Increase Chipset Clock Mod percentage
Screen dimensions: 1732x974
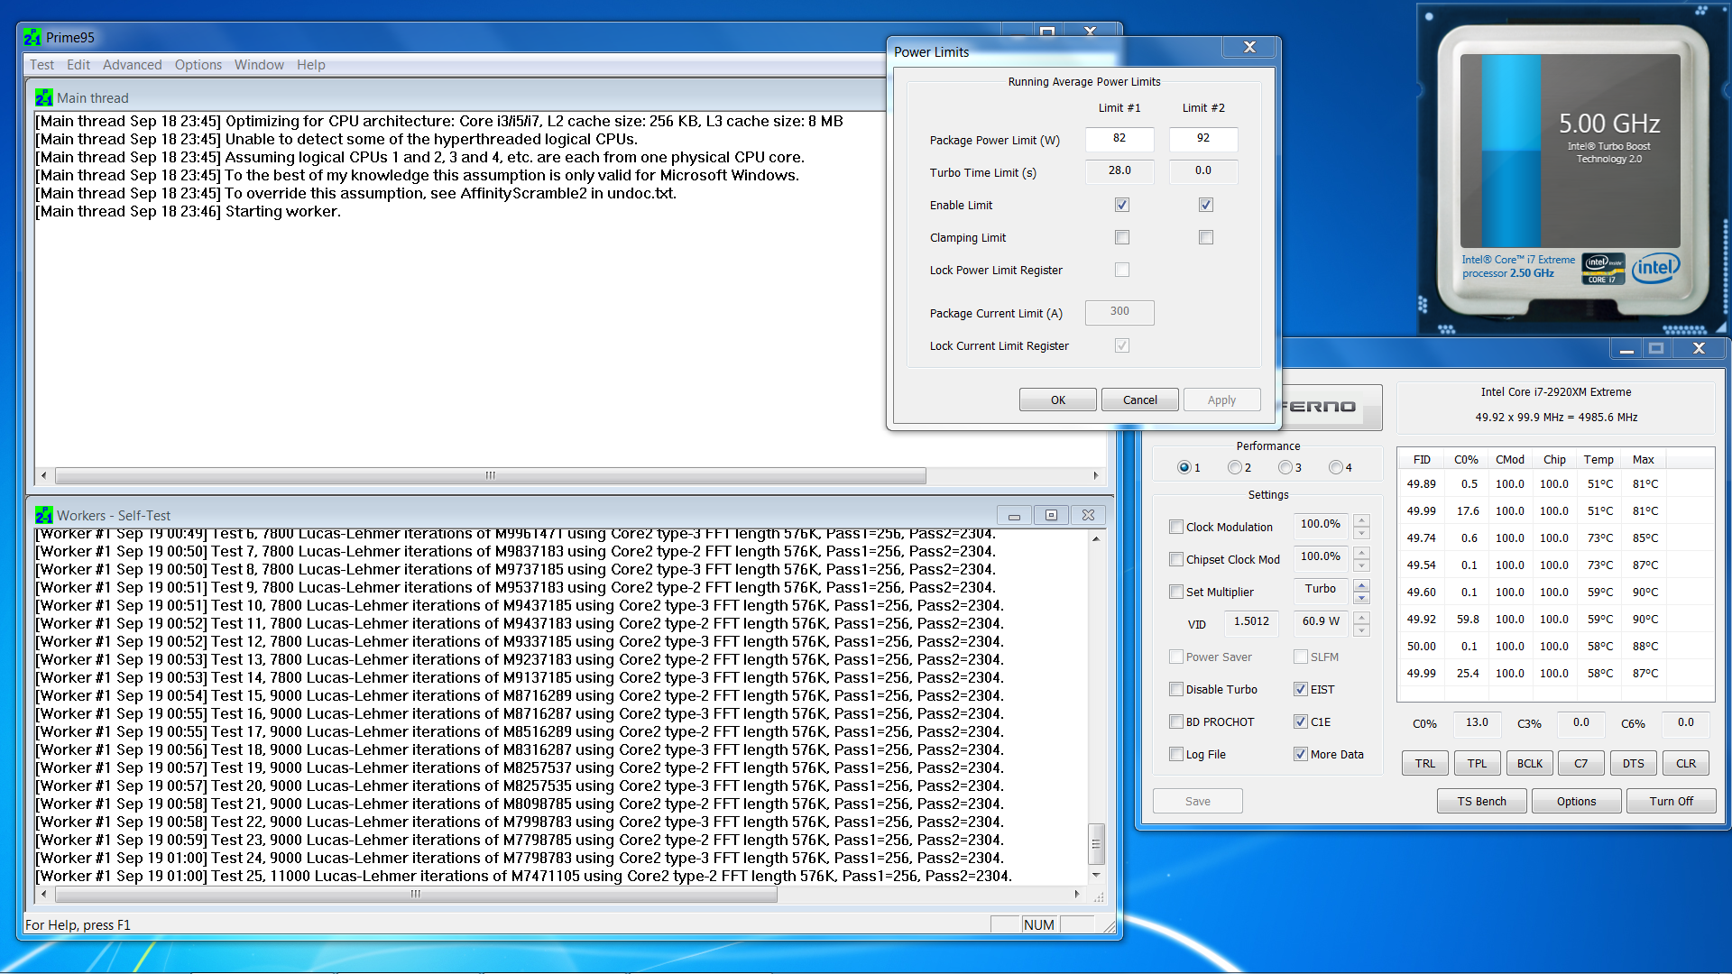click(x=1362, y=552)
